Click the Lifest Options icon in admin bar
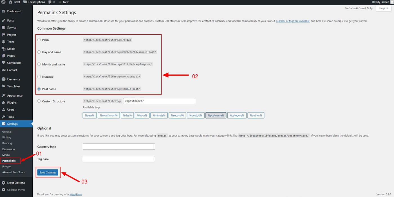 click(25, 2)
